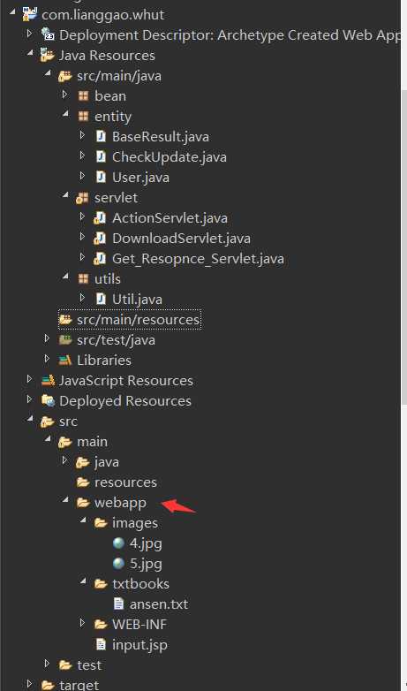This screenshot has height=691, width=407.
Task: Collapse the txtbooks folder
Action: point(83,581)
